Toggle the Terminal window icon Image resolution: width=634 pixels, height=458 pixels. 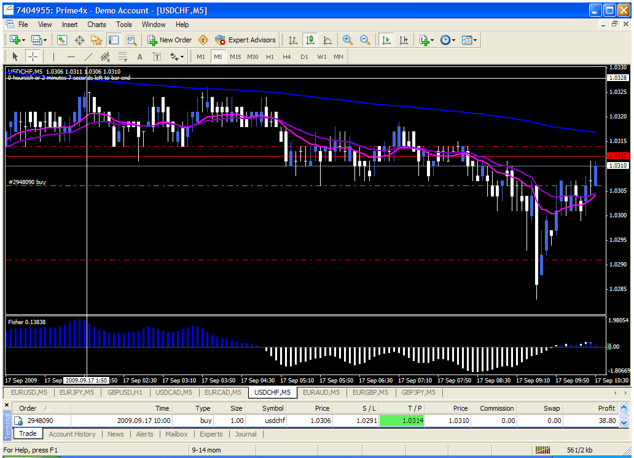pyautogui.click(x=114, y=40)
